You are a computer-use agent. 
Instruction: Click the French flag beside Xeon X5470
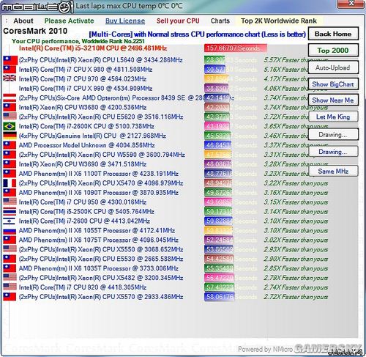point(10,183)
